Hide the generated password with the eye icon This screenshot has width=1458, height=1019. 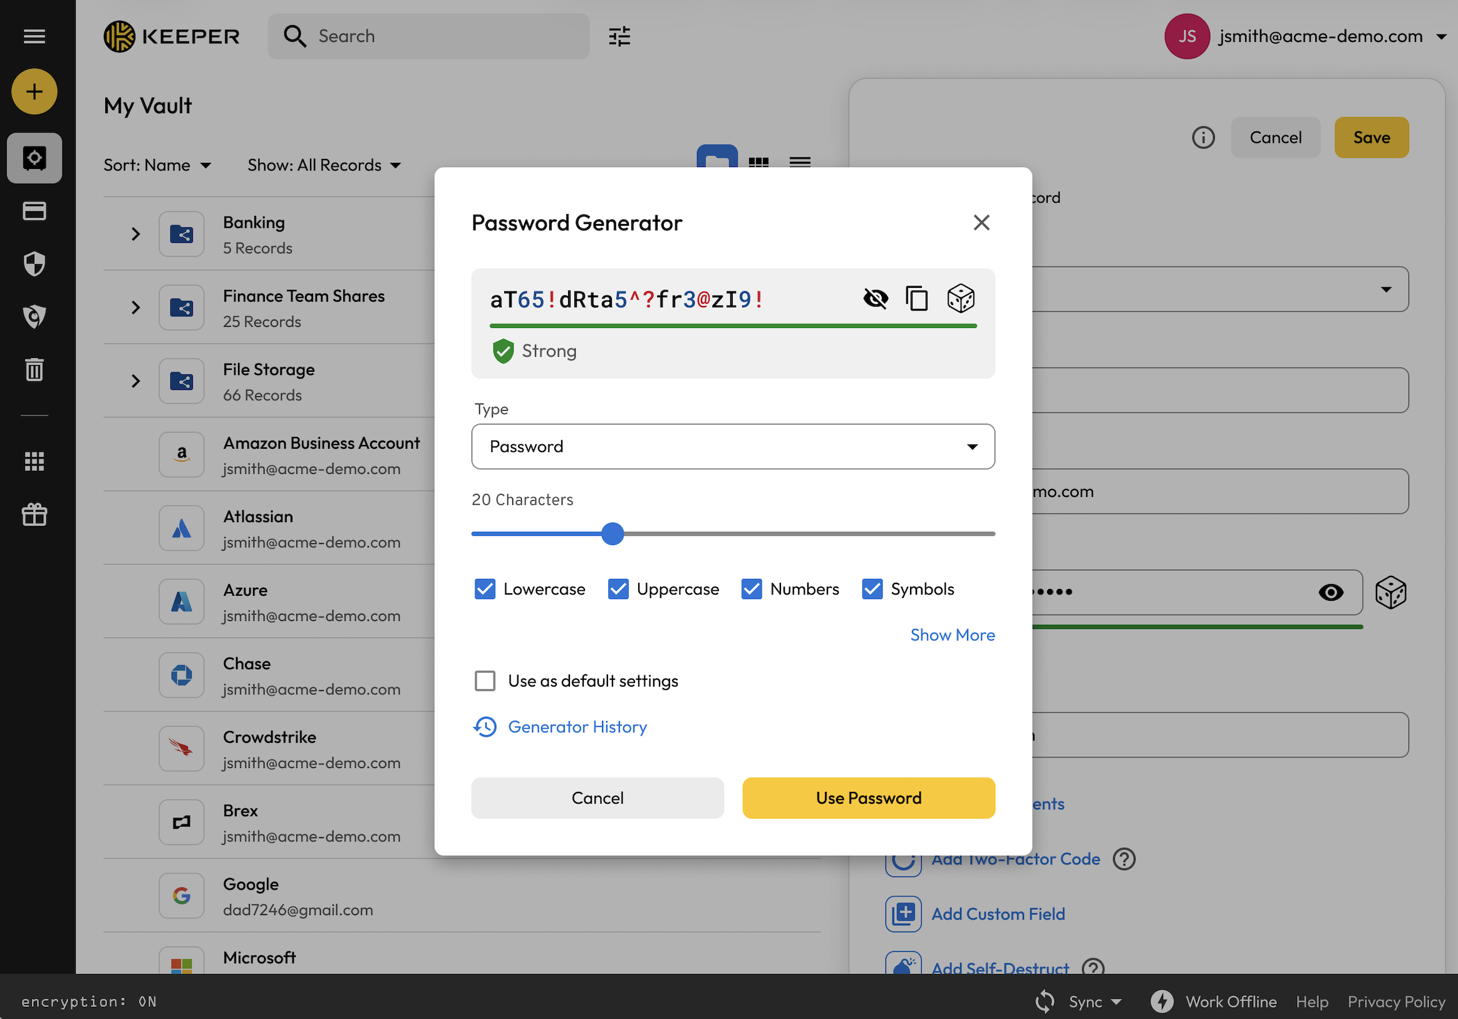click(x=876, y=298)
